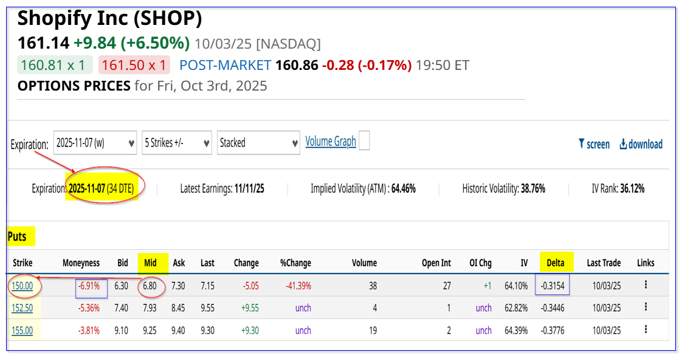The height and width of the screenshot is (355, 685).
Task: Toggle the Volume Graph checkbox
Action: point(364,141)
